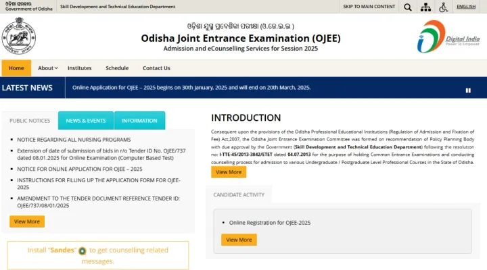Click the Odisha government emblem logo

click(18, 38)
